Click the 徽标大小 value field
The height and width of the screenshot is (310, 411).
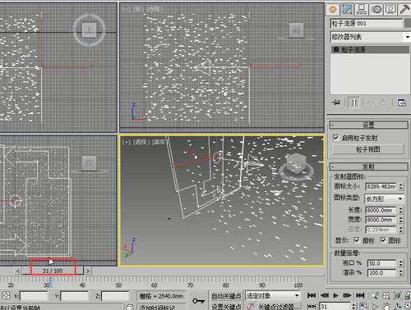point(381,187)
